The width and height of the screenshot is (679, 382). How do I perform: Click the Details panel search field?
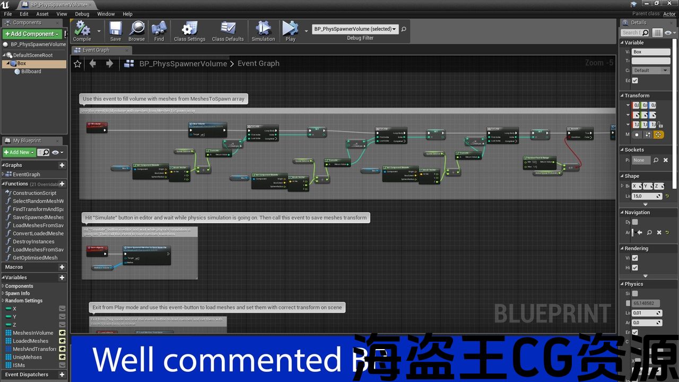point(634,33)
